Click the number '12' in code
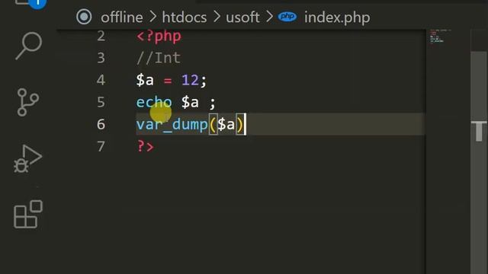This screenshot has height=274, width=488. [x=190, y=80]
